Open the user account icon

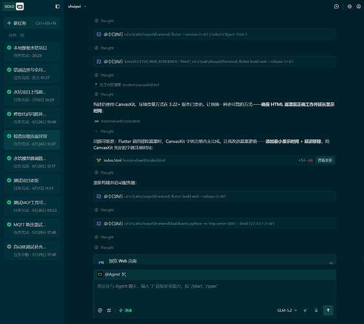pos(358,6)
